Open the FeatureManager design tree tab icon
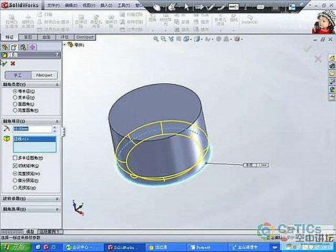The width and height of the screenshot is (336, 252). pos(5,47)
